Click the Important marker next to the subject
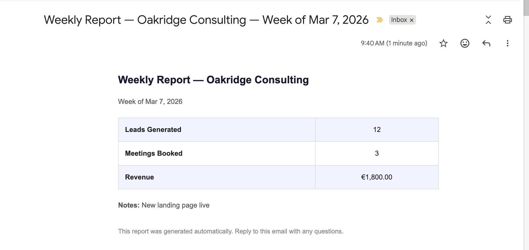Image resolution: width=529 pixels, height=250 pixels. pos(379,19)
